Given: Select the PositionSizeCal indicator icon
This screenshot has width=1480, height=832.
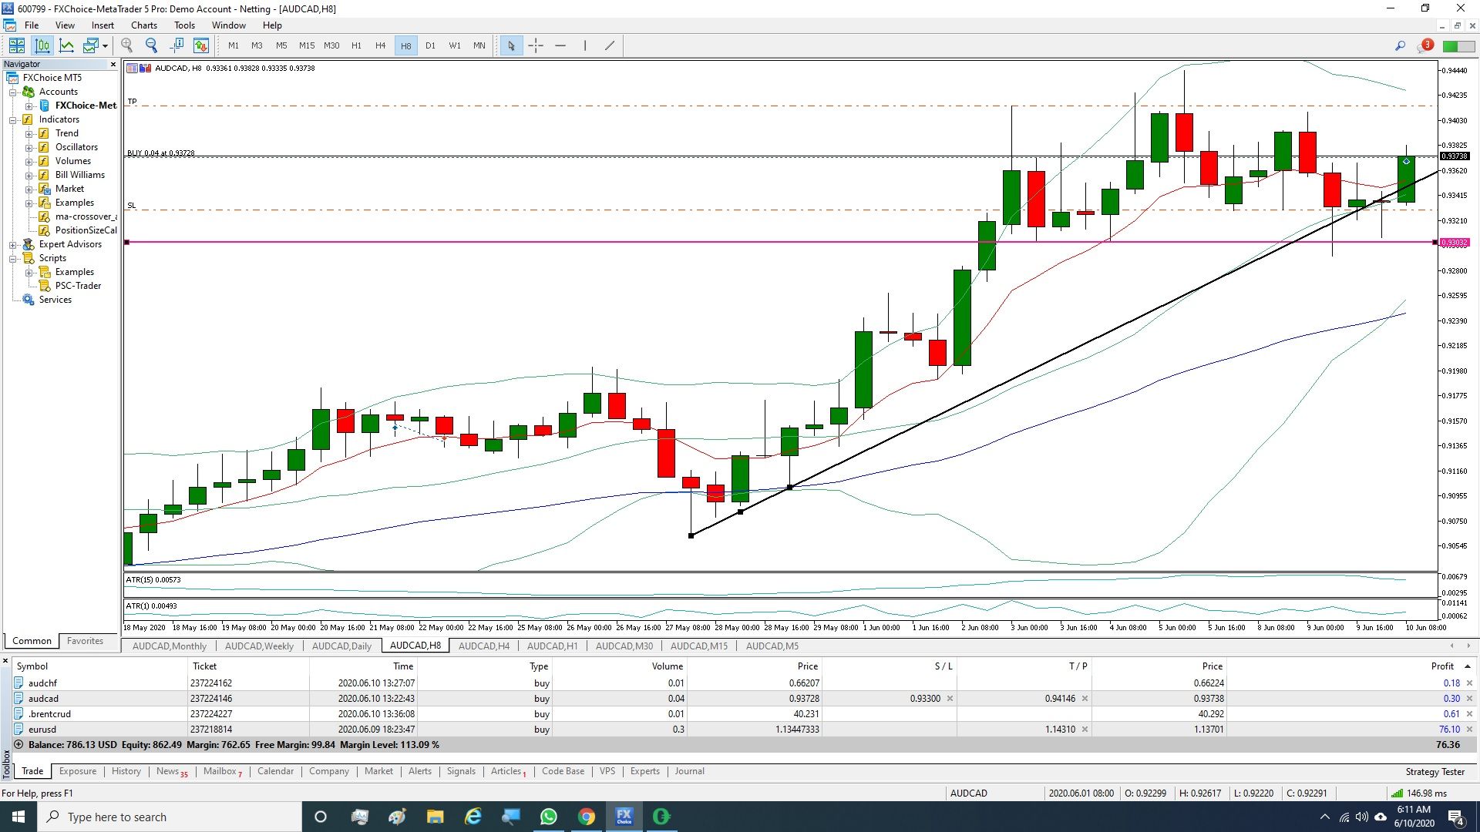Looking at the screenshot, I should [x=45, y=230].
